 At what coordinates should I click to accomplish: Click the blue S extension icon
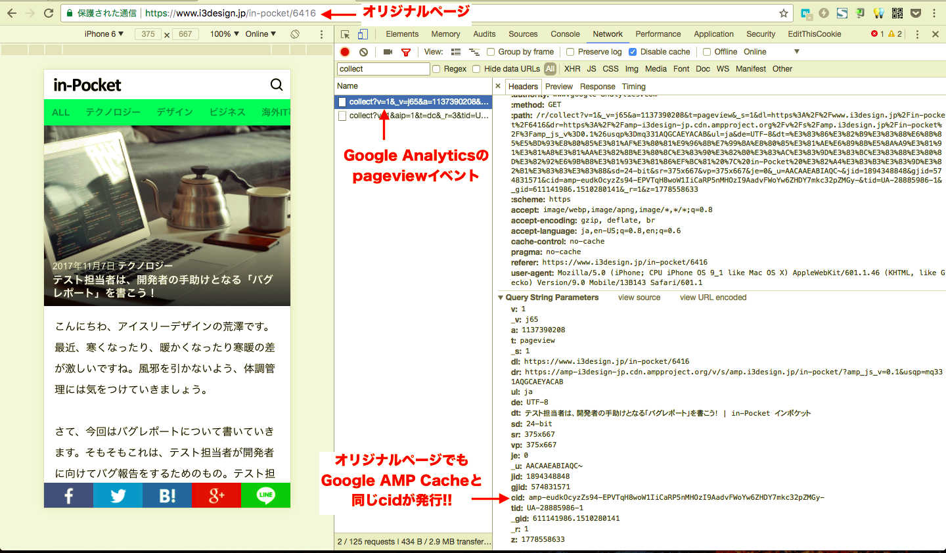tap(842, 13)
